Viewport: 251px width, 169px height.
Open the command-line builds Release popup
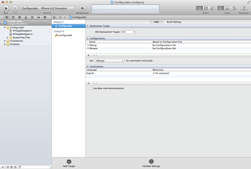(110, 61)
